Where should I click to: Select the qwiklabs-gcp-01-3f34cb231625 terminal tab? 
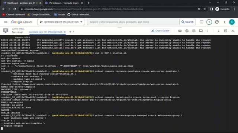pos(45,32)
